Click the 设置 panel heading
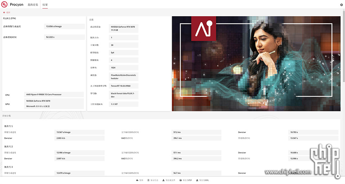This screenshot has height=184, width=345. pyautogui.click(x=91, y=20)
